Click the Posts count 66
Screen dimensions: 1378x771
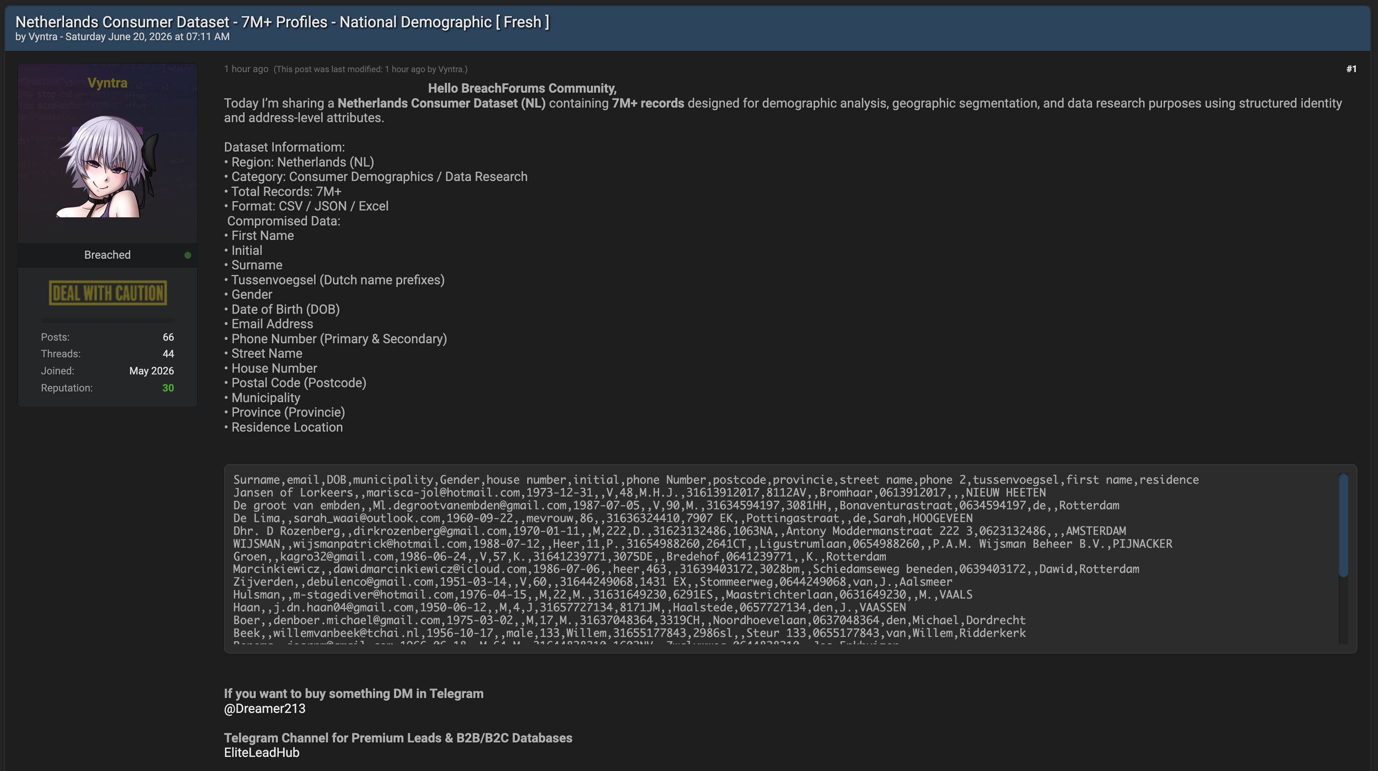(x=168, y=337)
